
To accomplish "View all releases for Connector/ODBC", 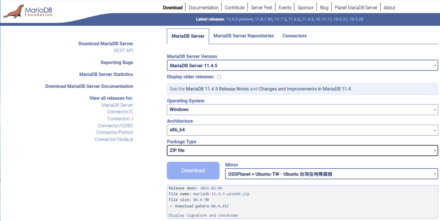I will tap(116, 125).
